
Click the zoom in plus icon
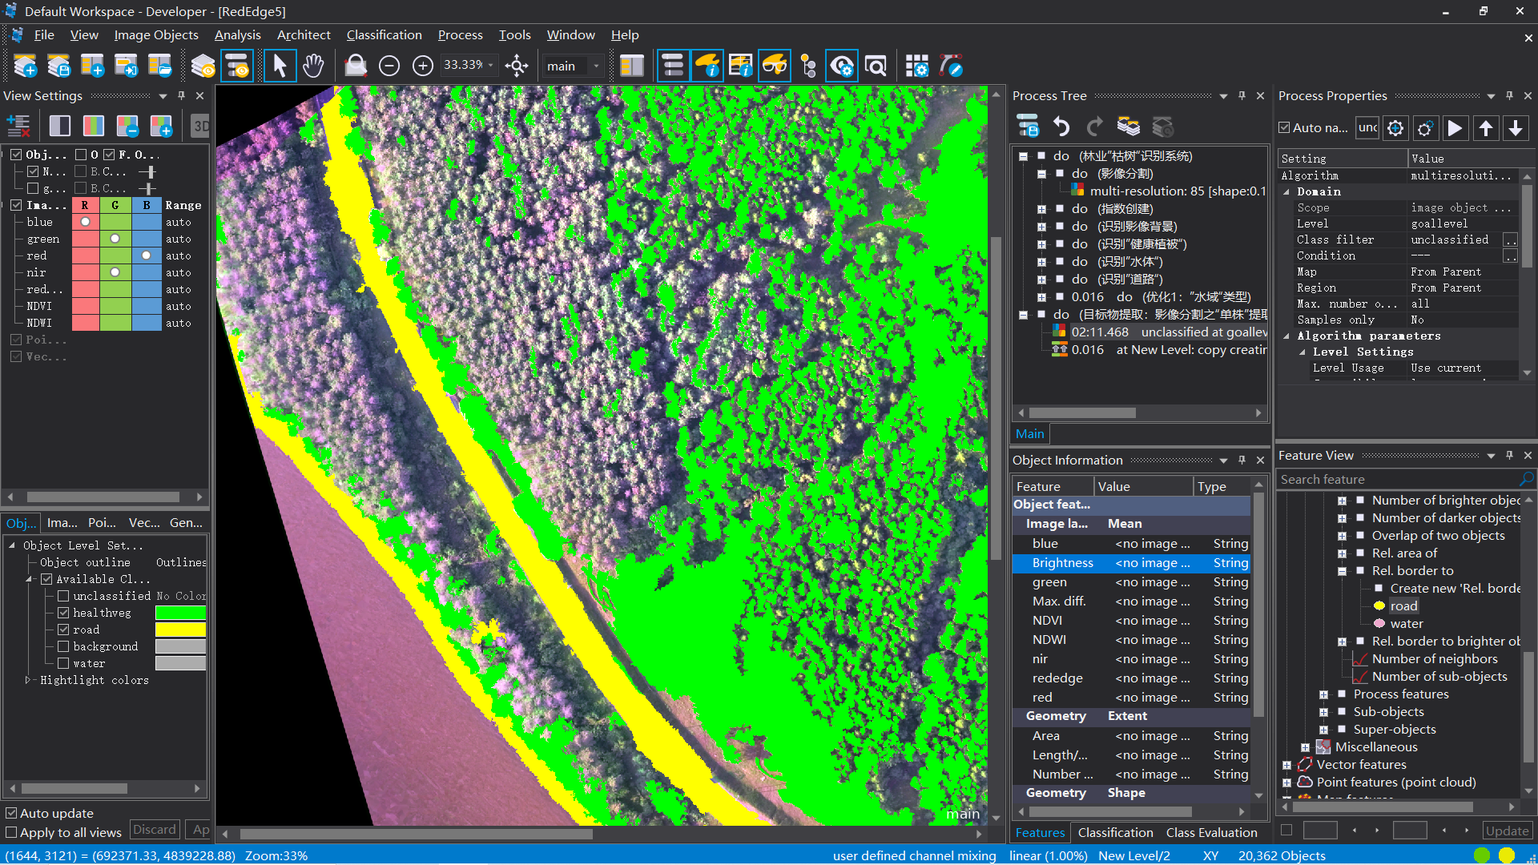(423, 66)
